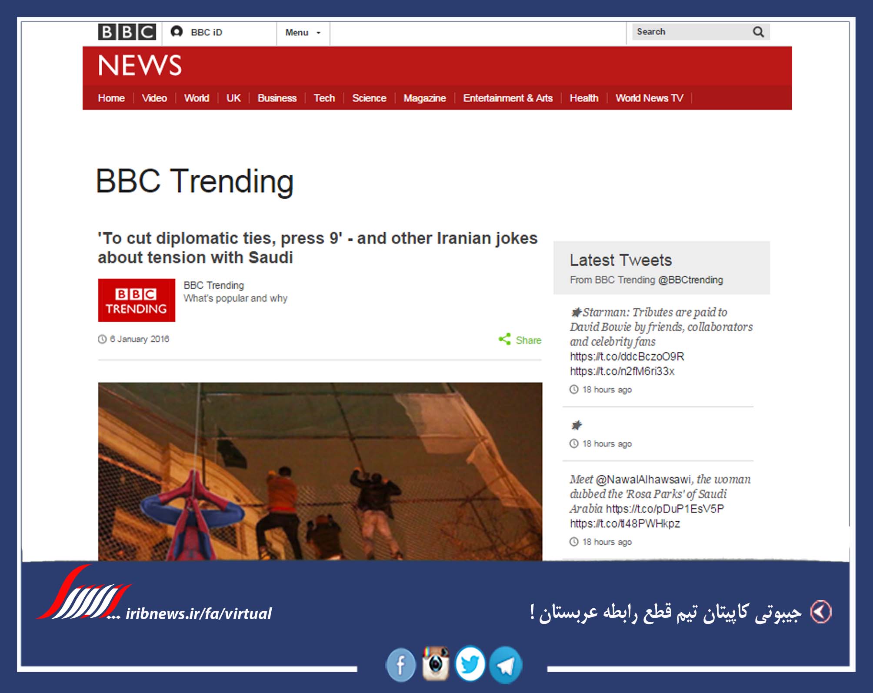The image size is (873, 693).
Task: Open the Video nav item
Action: point(154,98)
